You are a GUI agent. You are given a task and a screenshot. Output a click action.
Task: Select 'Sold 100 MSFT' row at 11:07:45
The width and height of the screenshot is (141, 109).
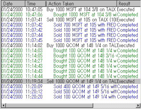pos(71,40)
